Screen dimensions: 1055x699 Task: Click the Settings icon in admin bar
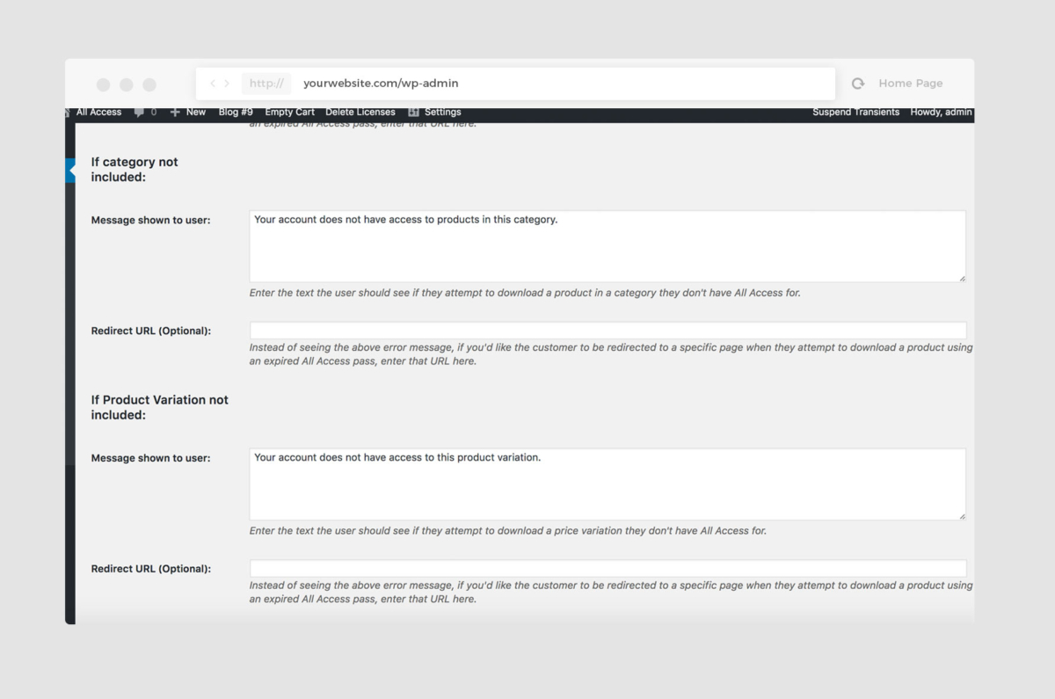413,113
